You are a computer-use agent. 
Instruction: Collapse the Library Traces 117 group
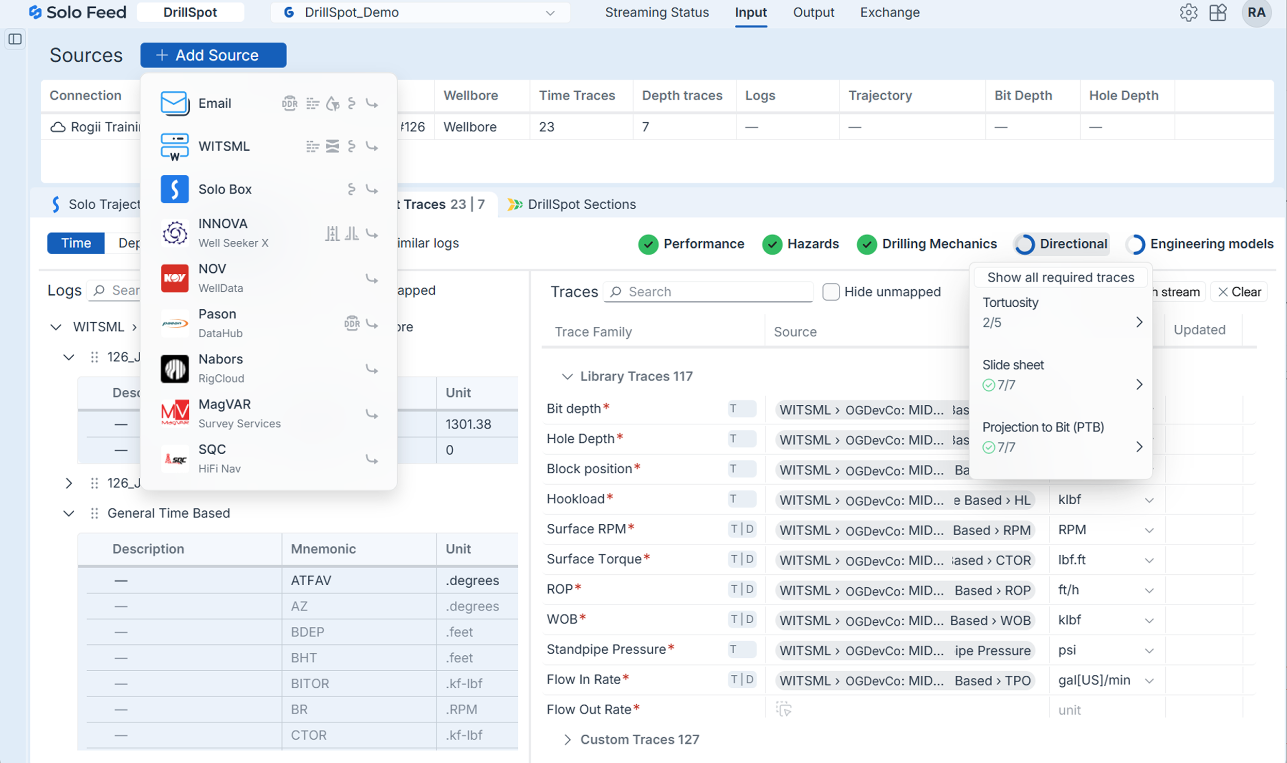567,376
